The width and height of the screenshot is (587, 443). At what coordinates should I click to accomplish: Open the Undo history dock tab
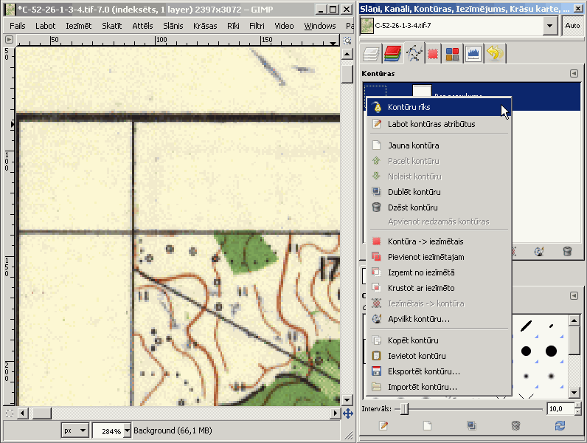pyautogui.click(x=495, y=54)
